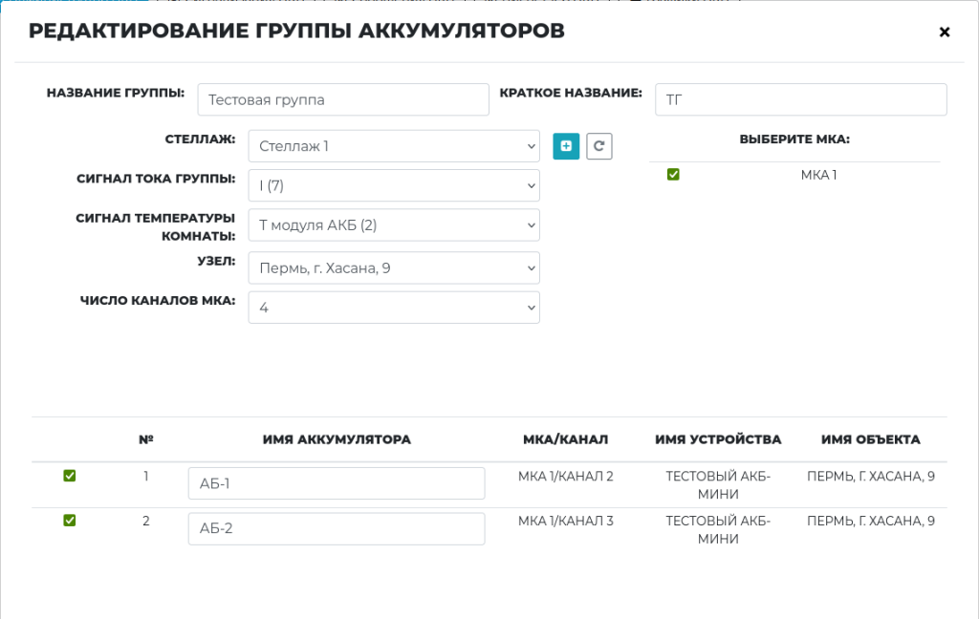Click the Стеллаж label

coord(200,139)
